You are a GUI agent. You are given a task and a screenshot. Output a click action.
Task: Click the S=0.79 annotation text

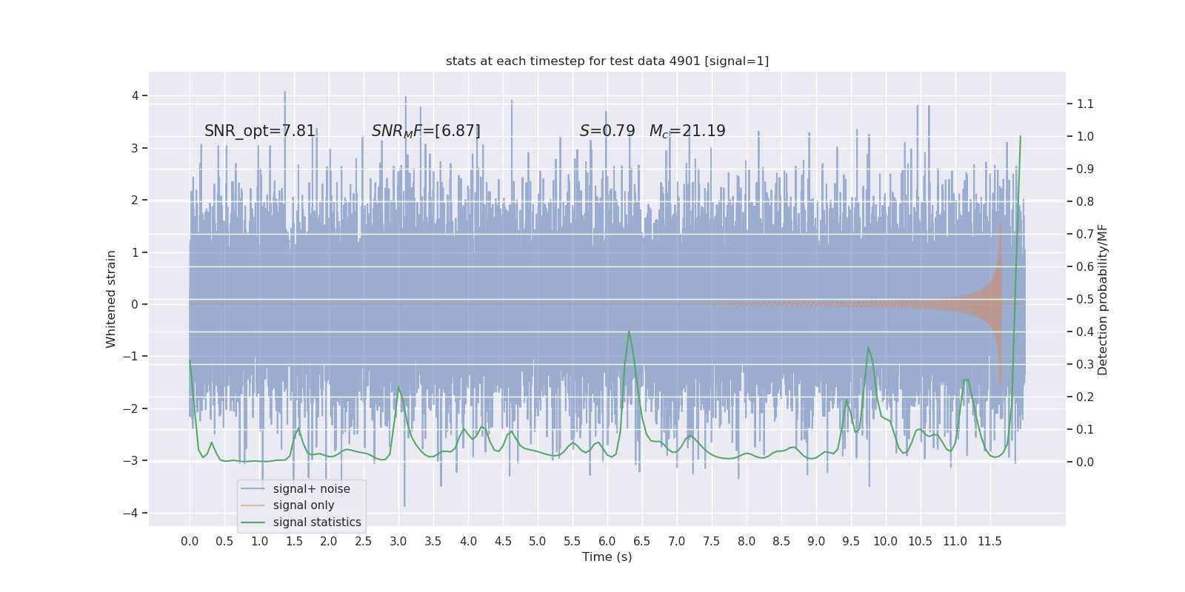coord(607,131)
